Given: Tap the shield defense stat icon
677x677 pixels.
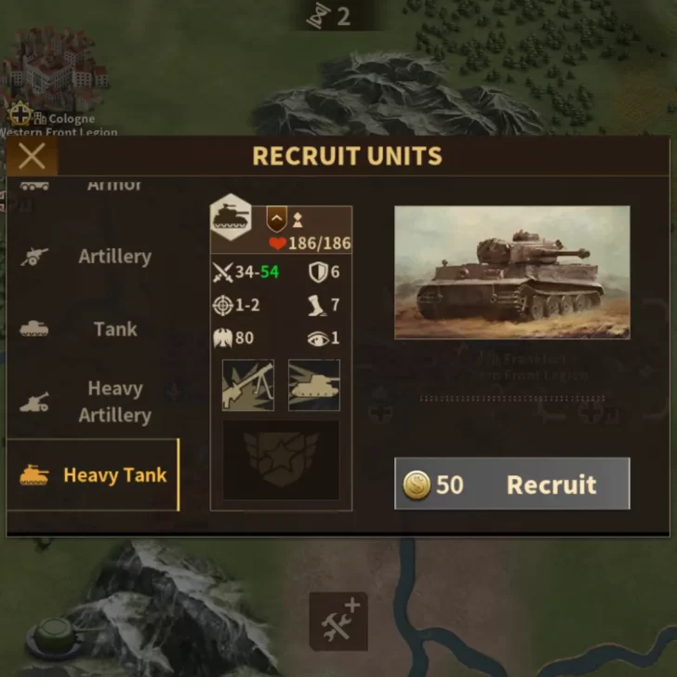Looking at the screenshot, I should [318, 272].
